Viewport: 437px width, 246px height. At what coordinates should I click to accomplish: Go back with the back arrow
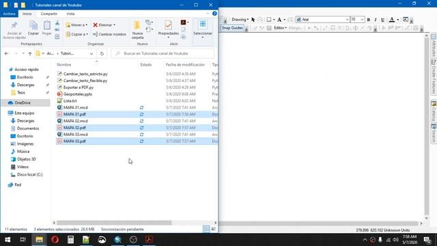(6, 53)
